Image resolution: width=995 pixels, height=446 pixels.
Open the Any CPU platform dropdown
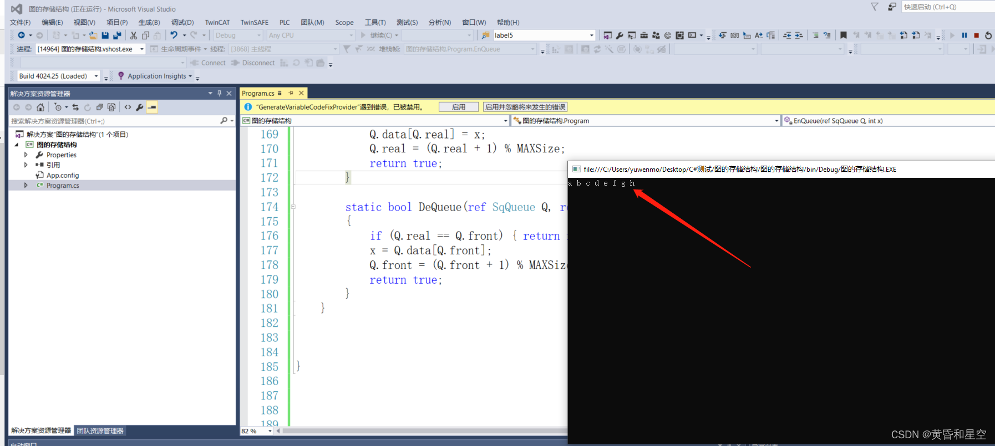[x=311, y=35]
